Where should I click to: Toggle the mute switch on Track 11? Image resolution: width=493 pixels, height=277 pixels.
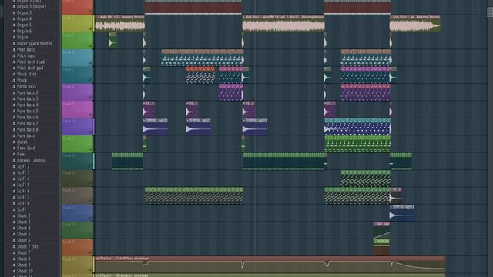91,150
